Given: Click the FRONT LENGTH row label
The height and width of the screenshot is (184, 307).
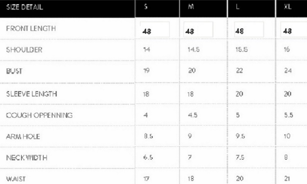Looking at the screenshot, I should tap(31, 28).
